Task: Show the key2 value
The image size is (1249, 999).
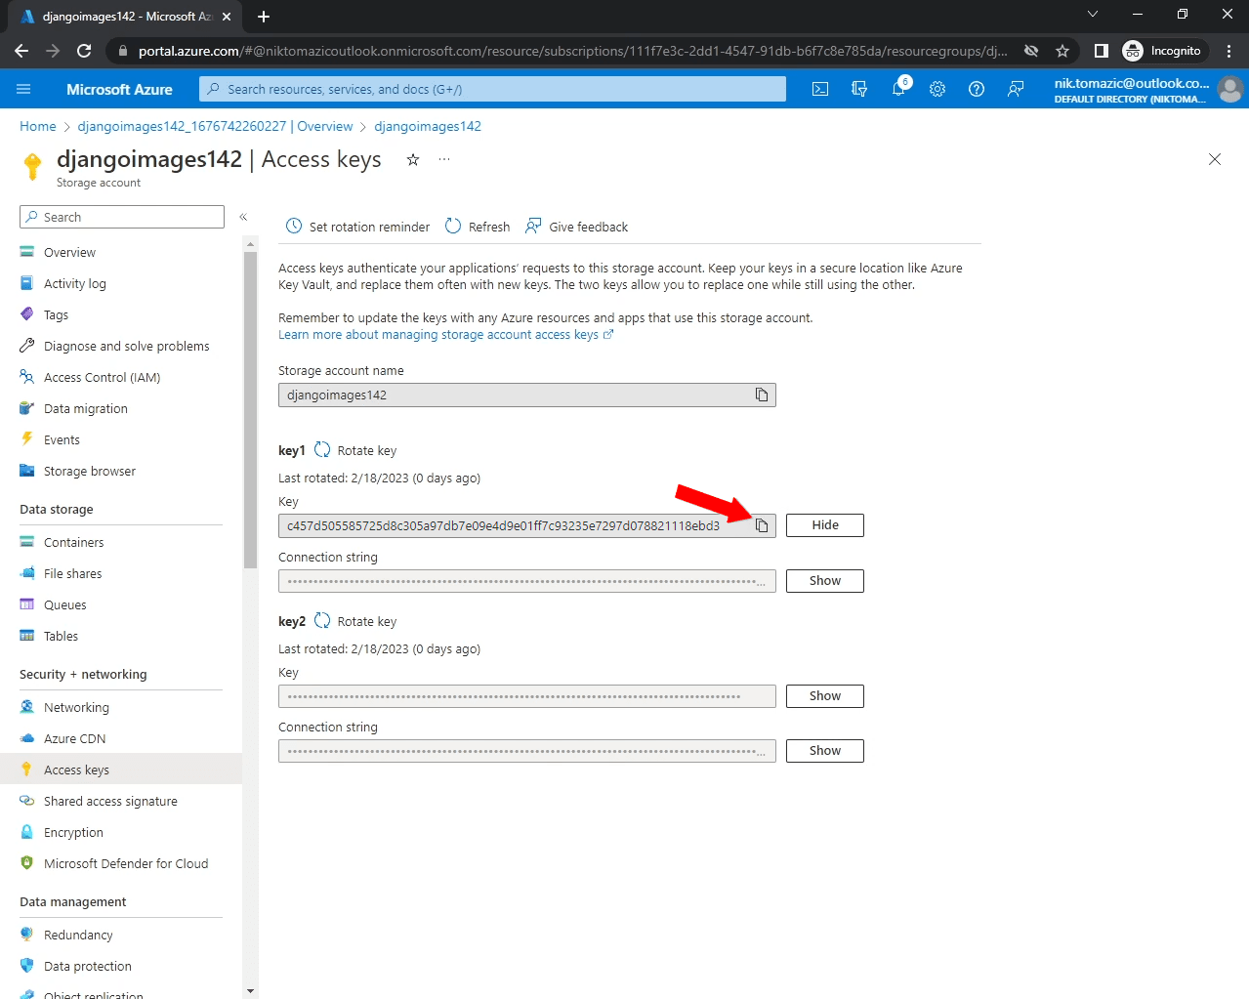Action: click(x=824, y=695)
